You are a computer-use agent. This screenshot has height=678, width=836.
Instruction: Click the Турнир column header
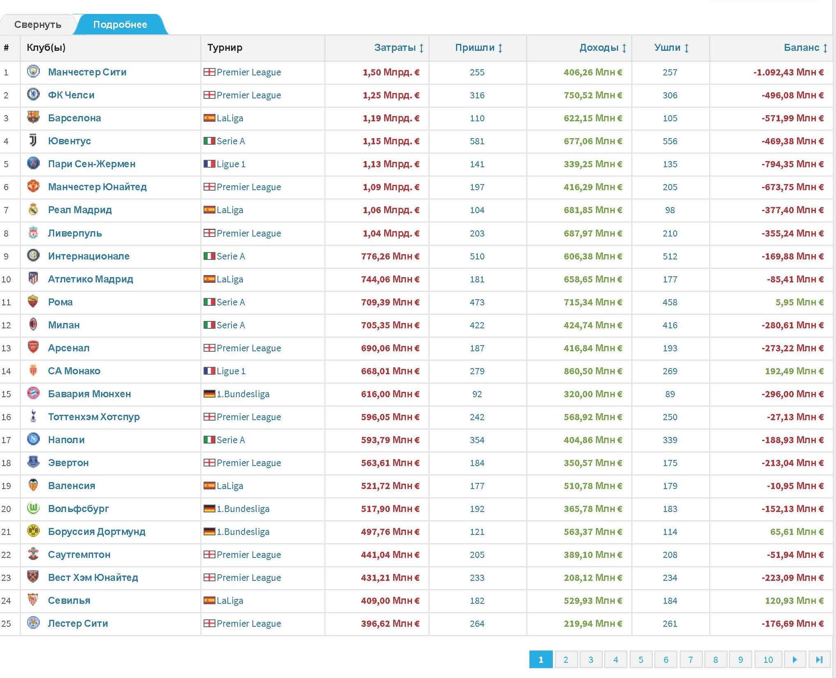224,48
